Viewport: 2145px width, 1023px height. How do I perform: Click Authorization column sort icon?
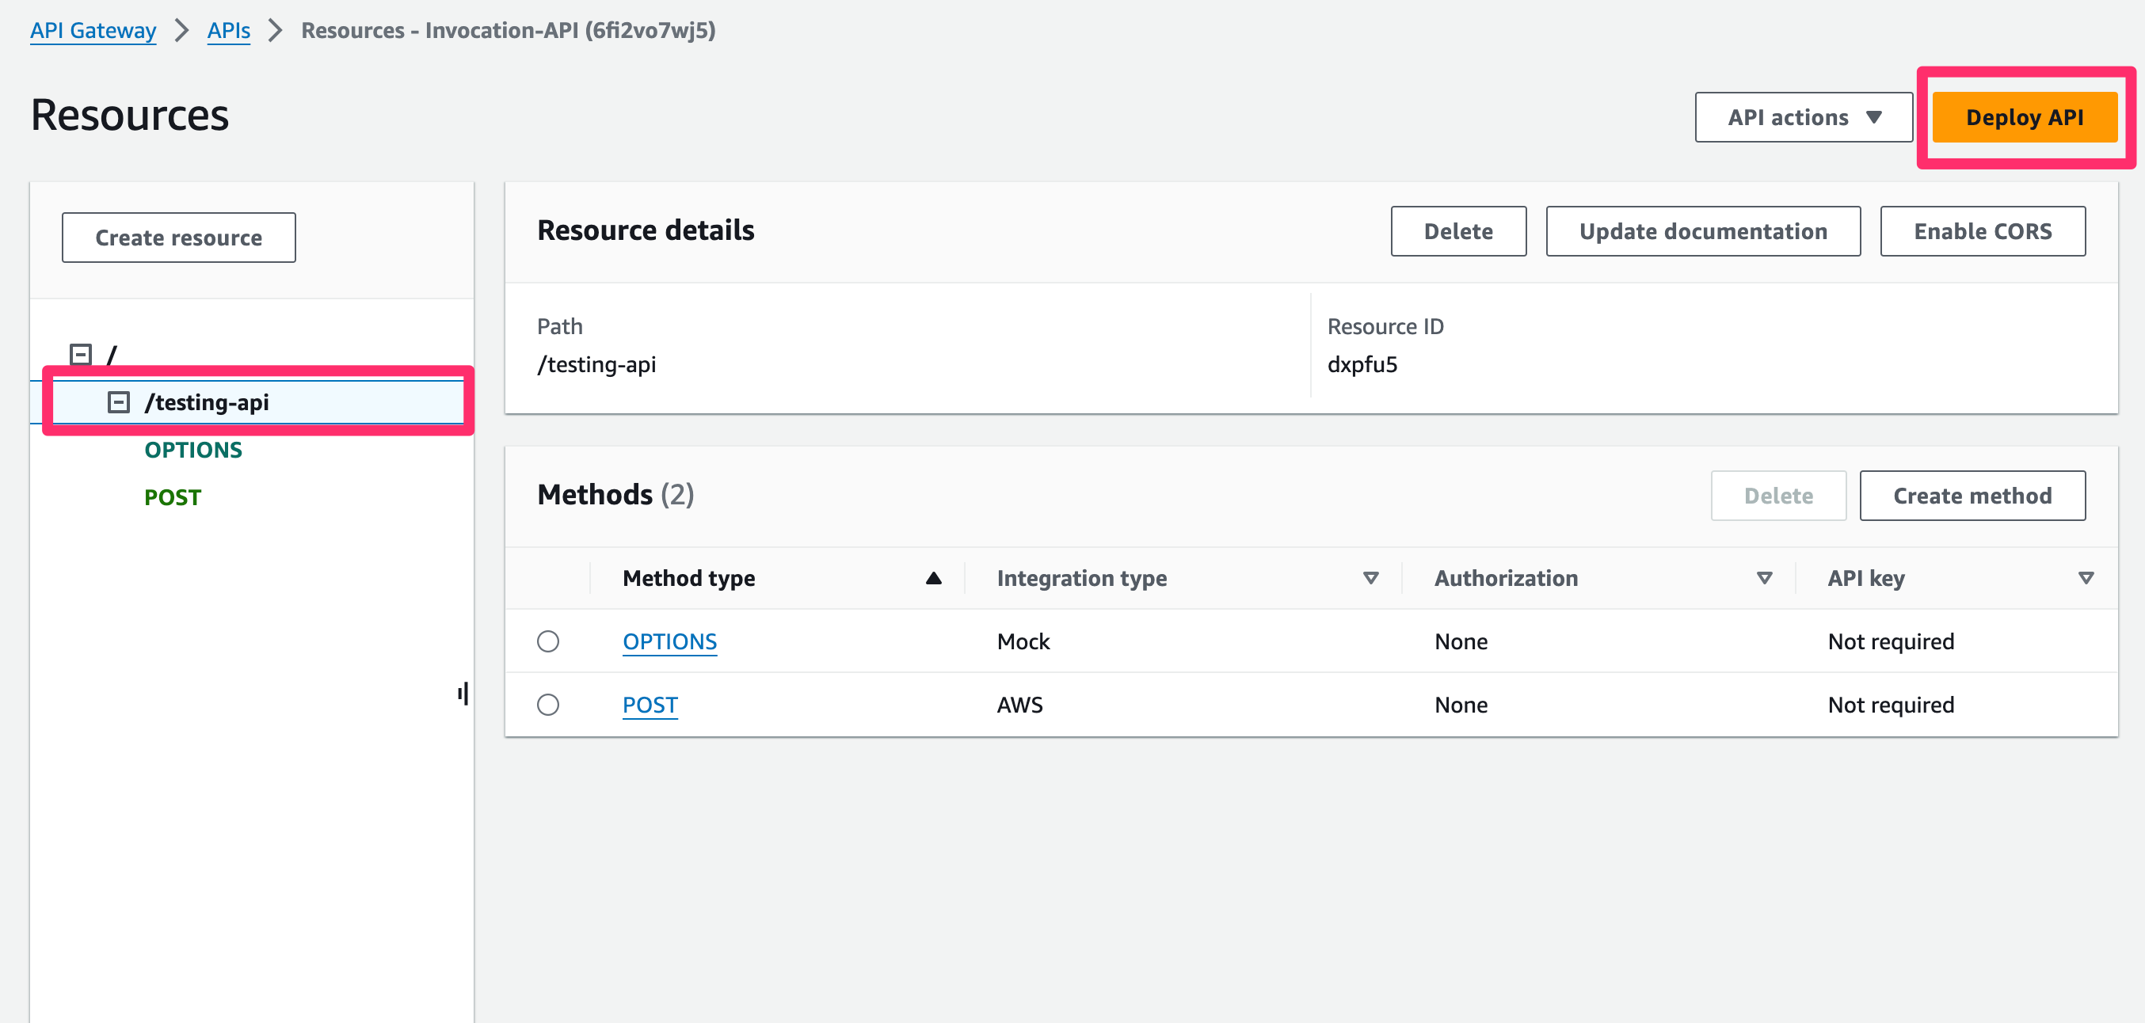[1764, 579]
